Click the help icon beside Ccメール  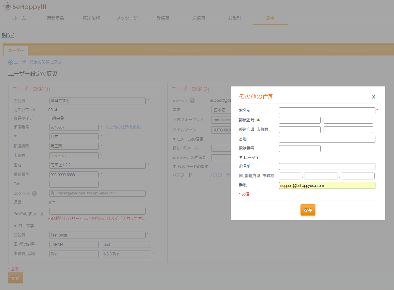(x=35, y=193)
